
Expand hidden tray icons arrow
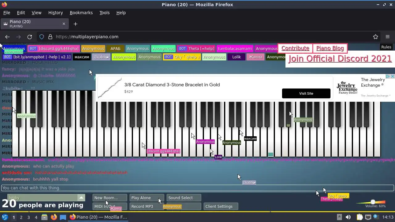339,217
